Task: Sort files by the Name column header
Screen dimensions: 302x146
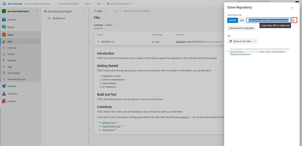Action: click(x=101, y=35)
